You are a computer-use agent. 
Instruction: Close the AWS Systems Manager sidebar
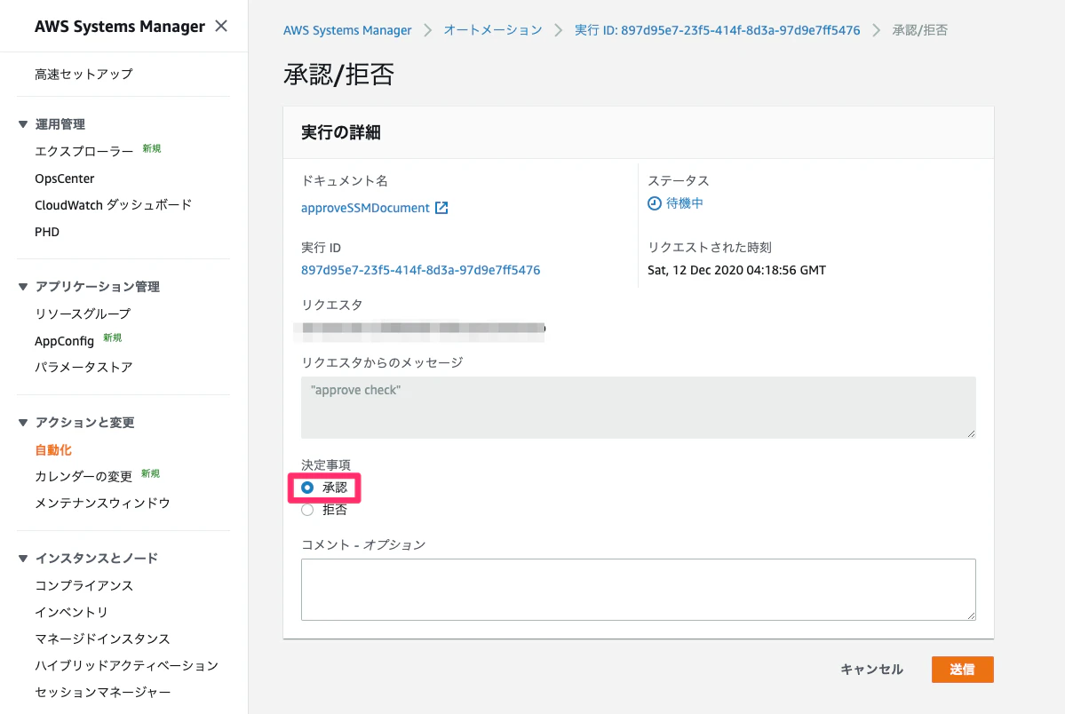tap(221, 26)
